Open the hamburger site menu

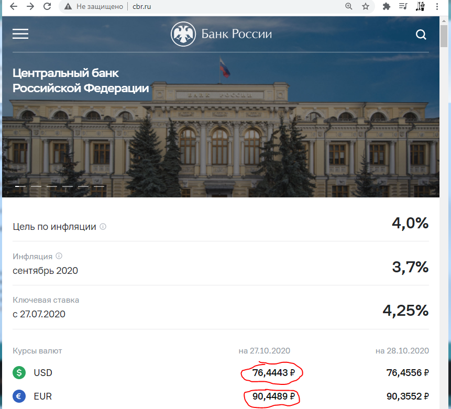[x=20, y=34]
